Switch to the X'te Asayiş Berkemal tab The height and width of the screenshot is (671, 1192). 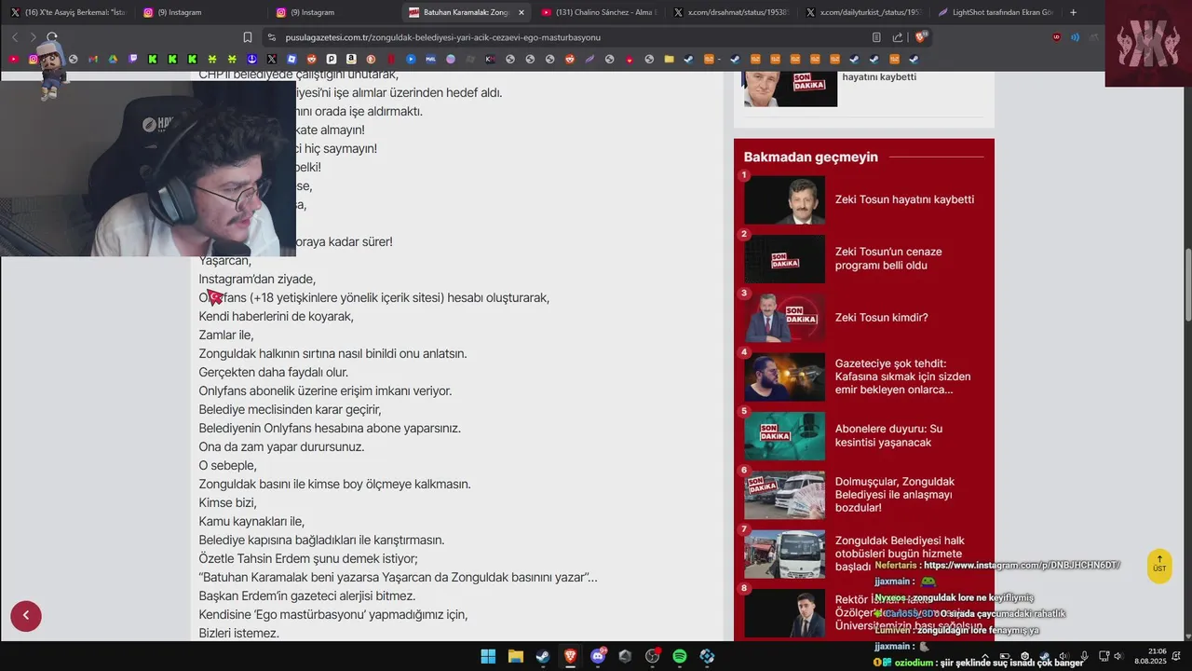click(67, 12)
